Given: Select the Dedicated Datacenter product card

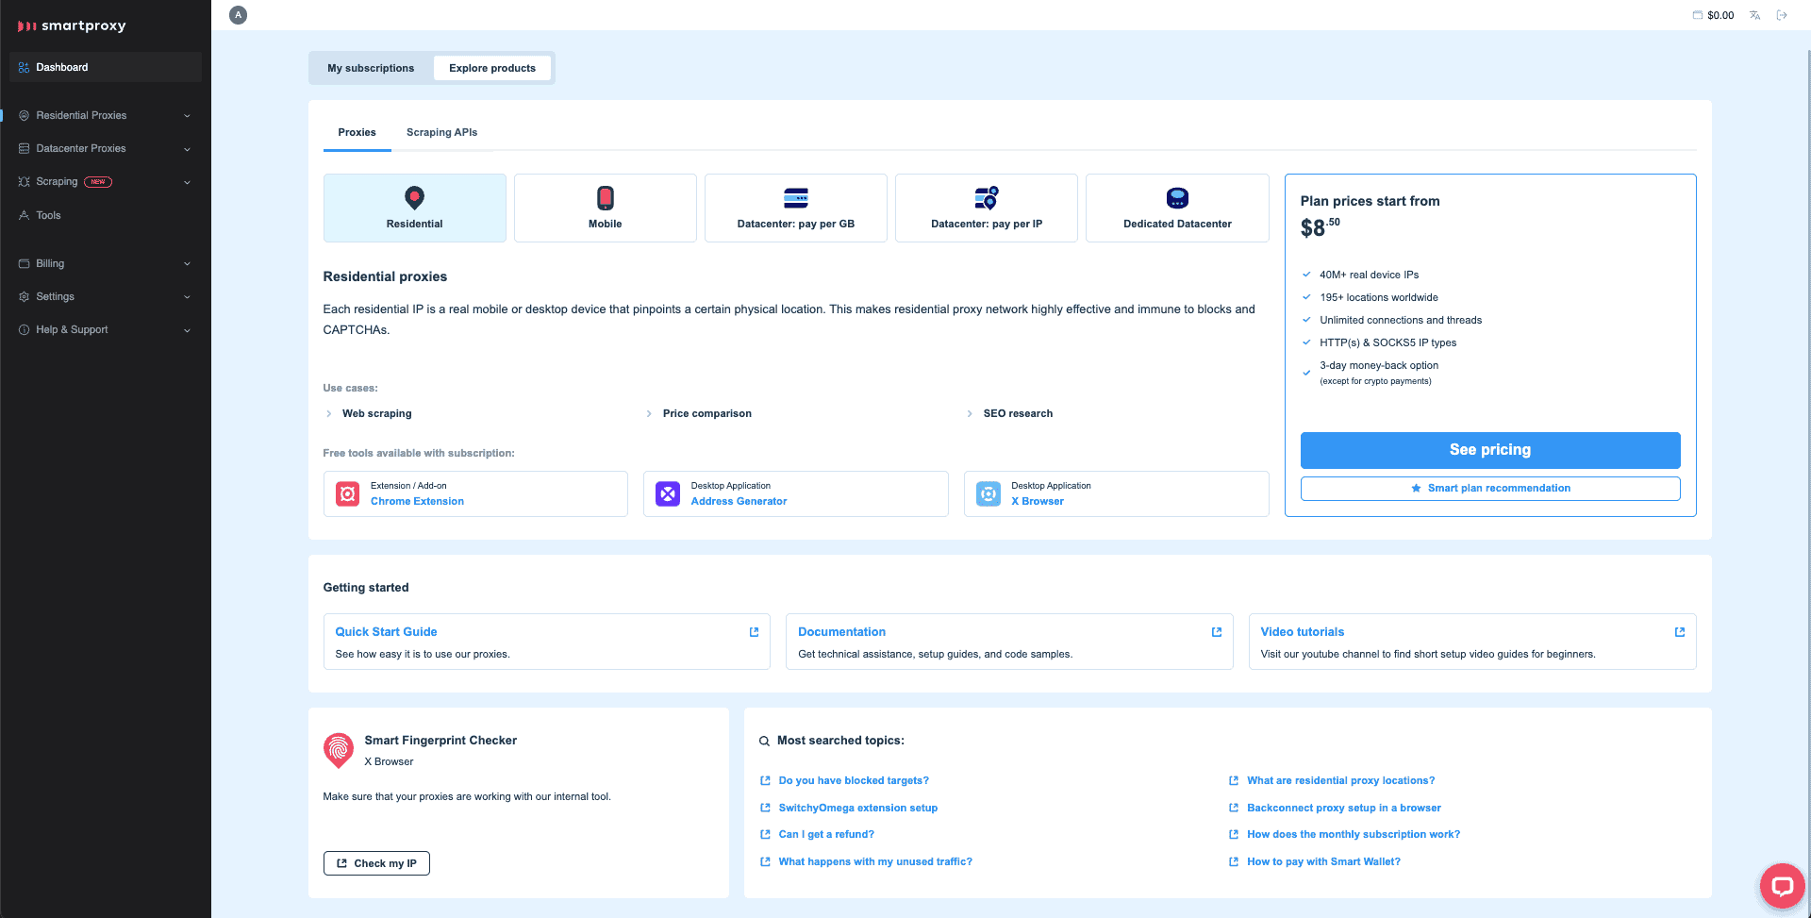Looking at the screenshot, I should pyautogui.click(x=1177, y=208).
